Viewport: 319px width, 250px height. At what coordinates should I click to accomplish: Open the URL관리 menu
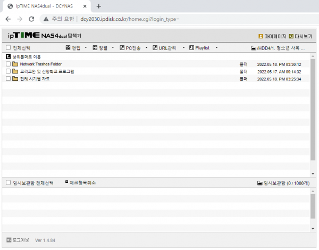click(x=167, y=48)
